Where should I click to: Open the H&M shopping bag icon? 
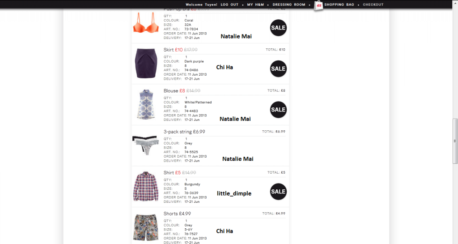[318, 5]
